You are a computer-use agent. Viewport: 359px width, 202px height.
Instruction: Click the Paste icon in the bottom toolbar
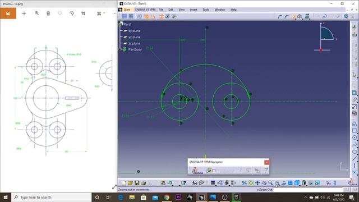[x=163, y=183]
